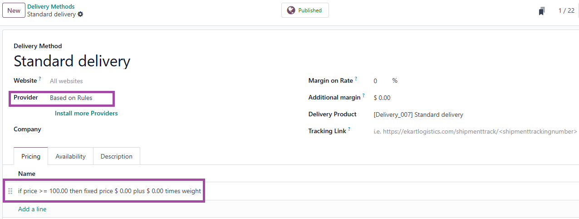The image size is (579, 219).
Task: Click the bookmark icon near record counter
Action: point(541,11)
